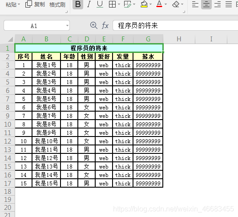Toggle Bold formatting button
This screenshot has width=238, height=217.
78,4
